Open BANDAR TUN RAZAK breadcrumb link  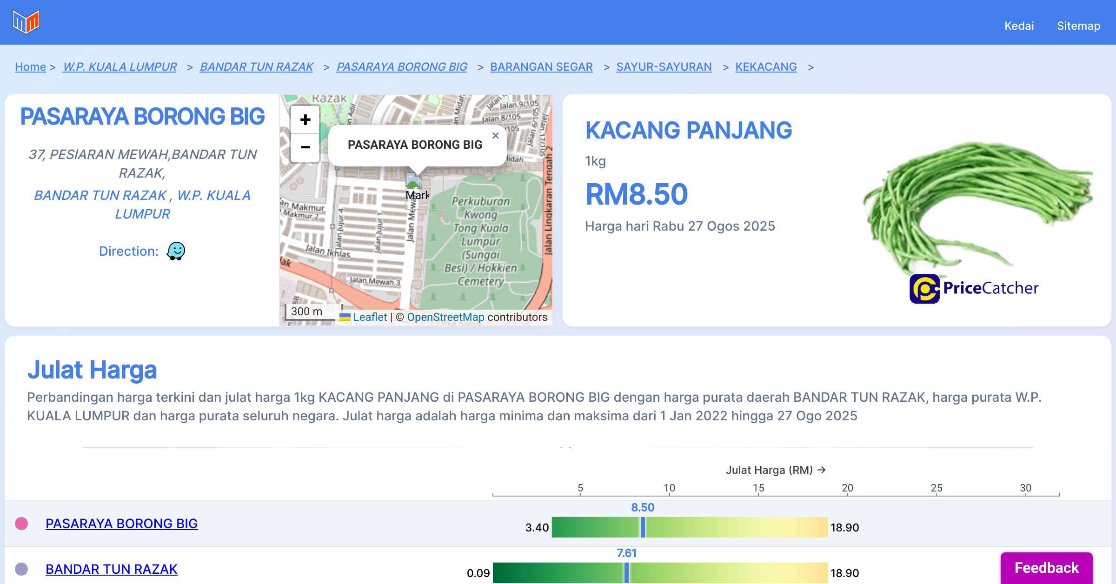point(257,67)
